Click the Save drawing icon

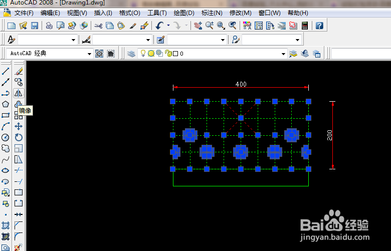coord(35,26)
